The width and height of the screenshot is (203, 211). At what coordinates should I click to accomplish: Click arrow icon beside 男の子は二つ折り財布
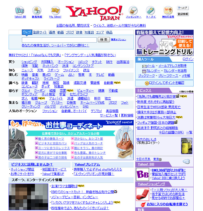tap(36, 157)
